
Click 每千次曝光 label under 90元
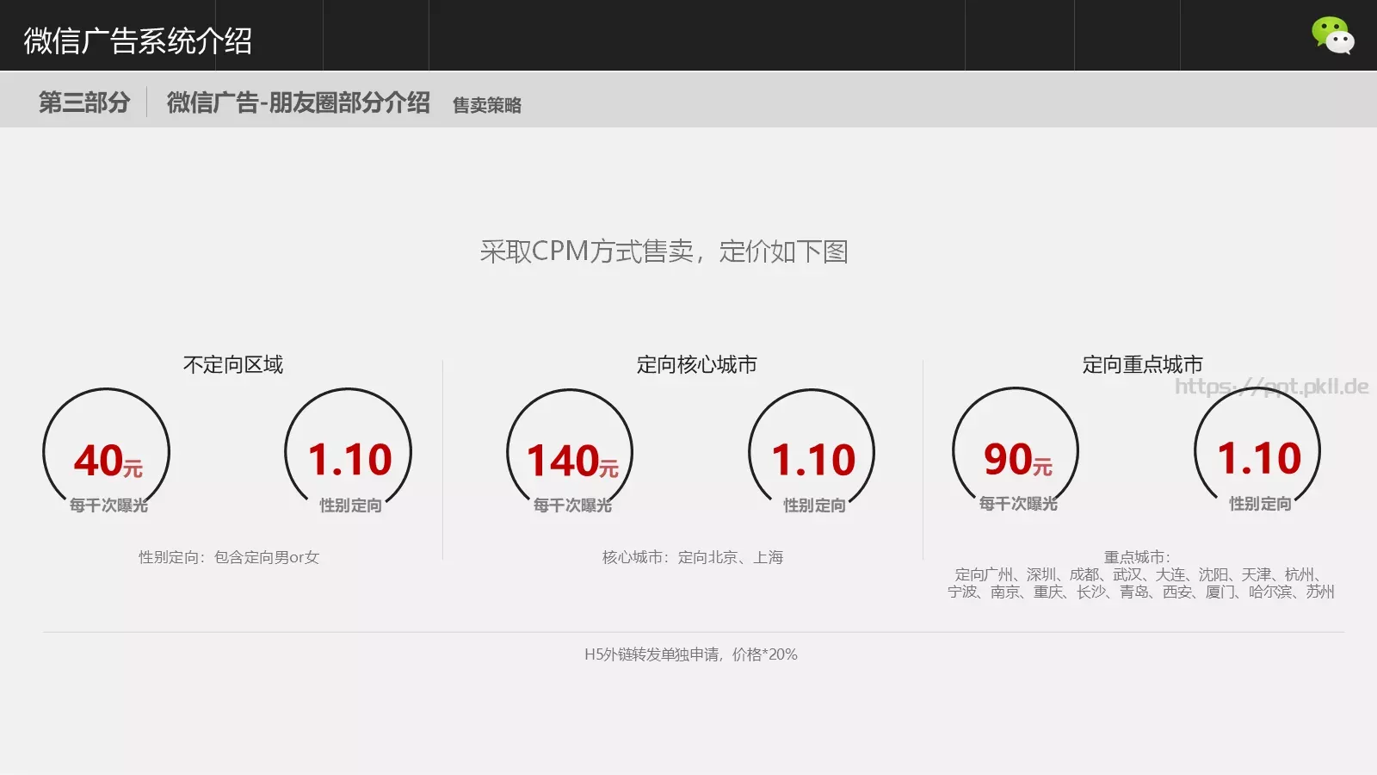1018,504
